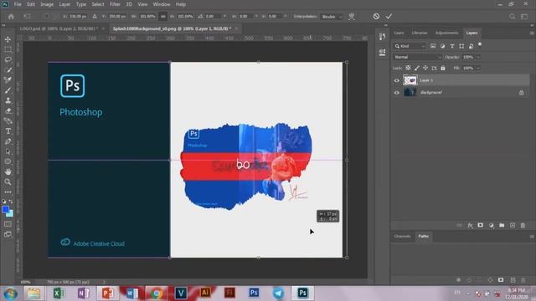The image size is (536, 301).
Task: Select the Hand tool
Action: pyautogui.click(x=8, y=171)
